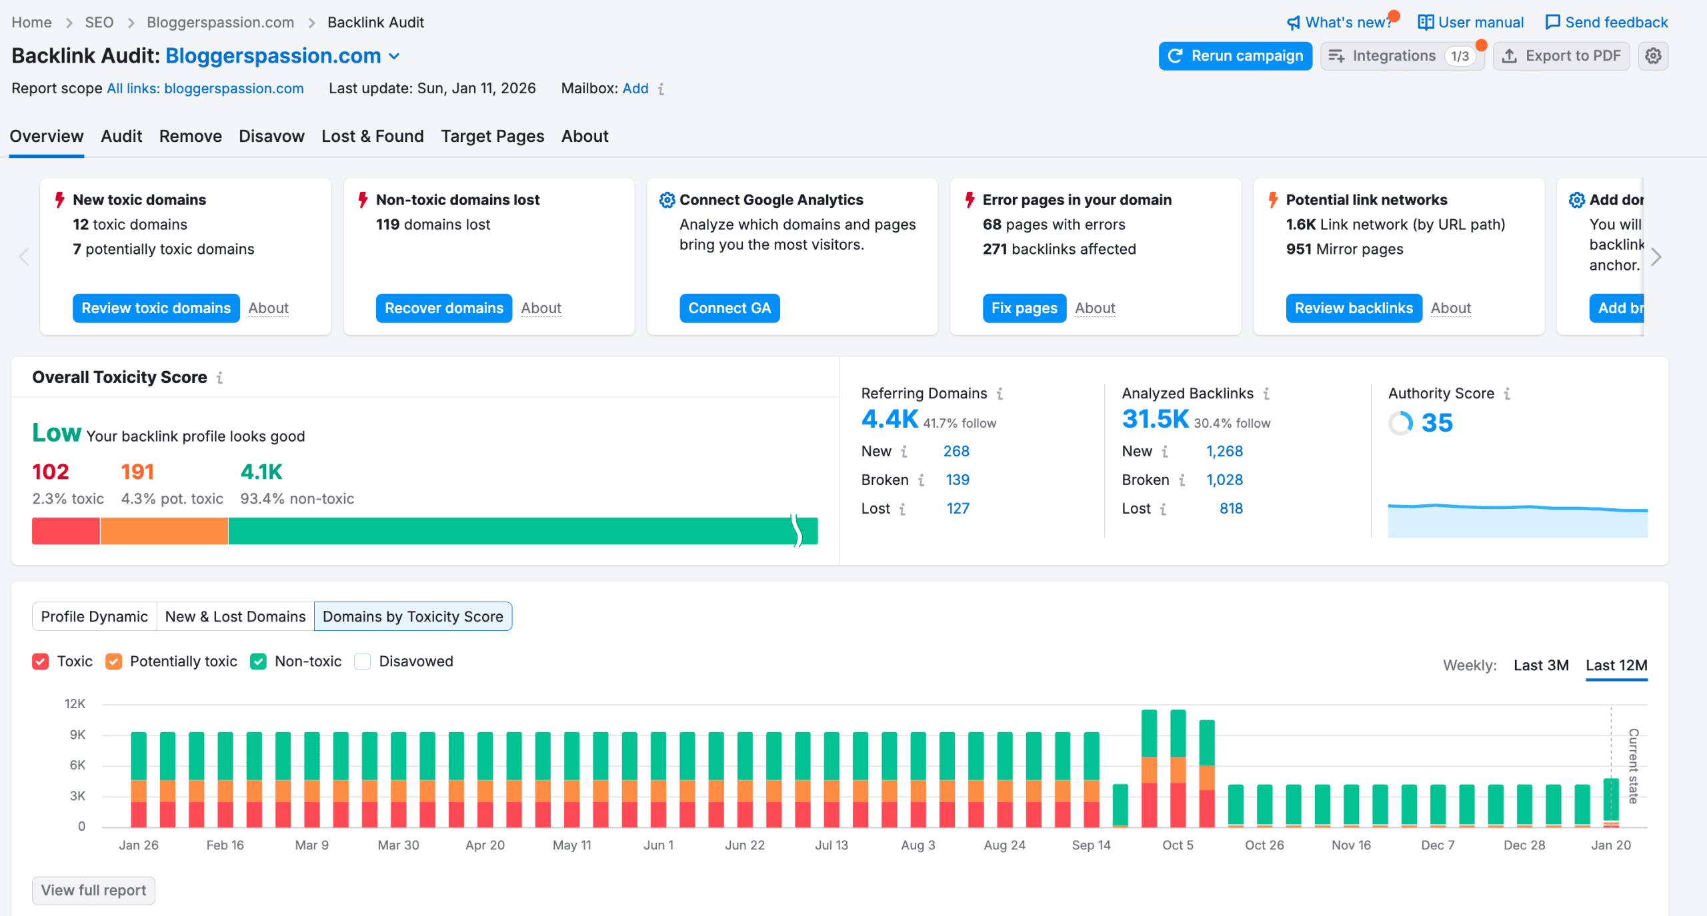Disable the Toxic checkbox
The width and height of the screenshot is (1707, 916).
(x=41, y=661)
